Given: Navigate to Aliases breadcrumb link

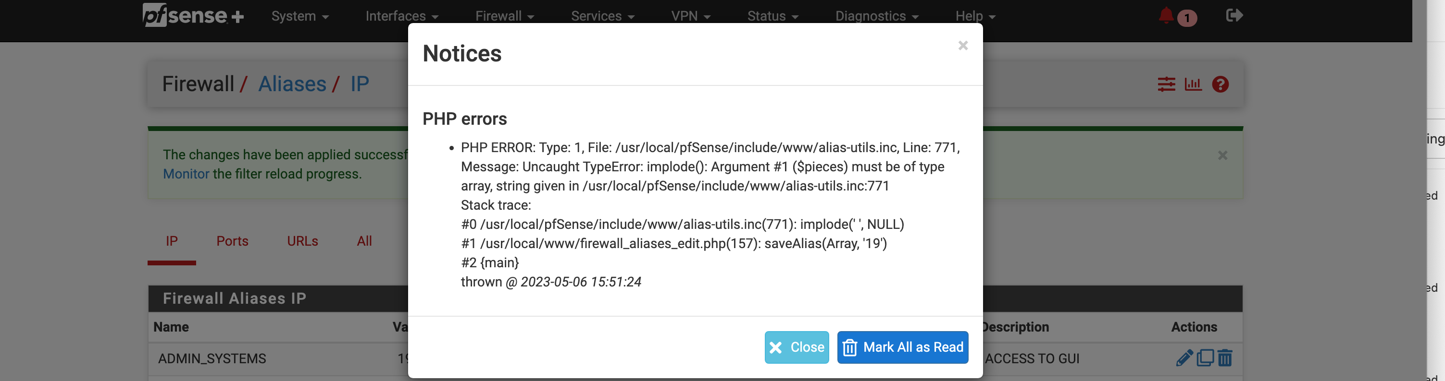Looking at the screenshot, I should 292,83.
